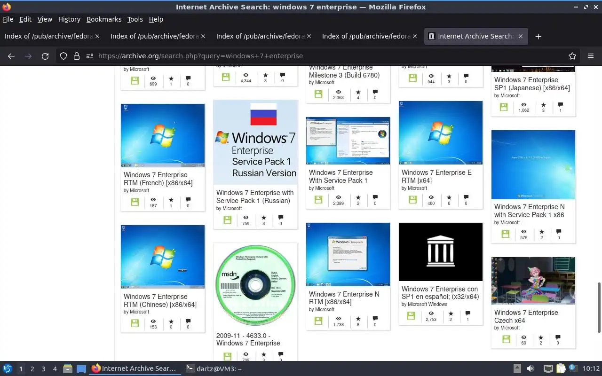Click the network icon in the system tray
Image resolution: width=602 pixels, height=376 pixels.
[548, 369]
